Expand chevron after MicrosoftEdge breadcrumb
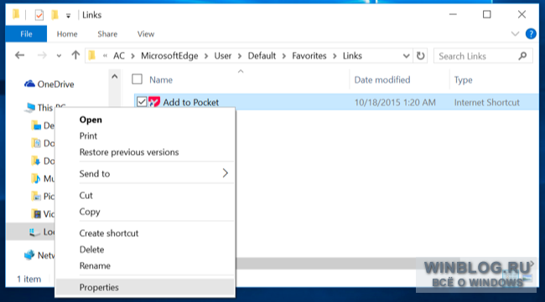 [x=206, y=56]
